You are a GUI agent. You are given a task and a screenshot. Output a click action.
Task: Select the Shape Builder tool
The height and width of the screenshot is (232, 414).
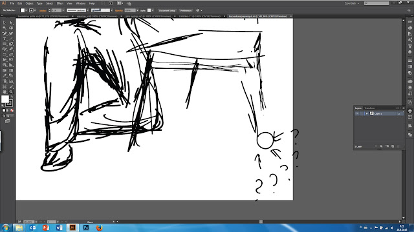point(5,65)
